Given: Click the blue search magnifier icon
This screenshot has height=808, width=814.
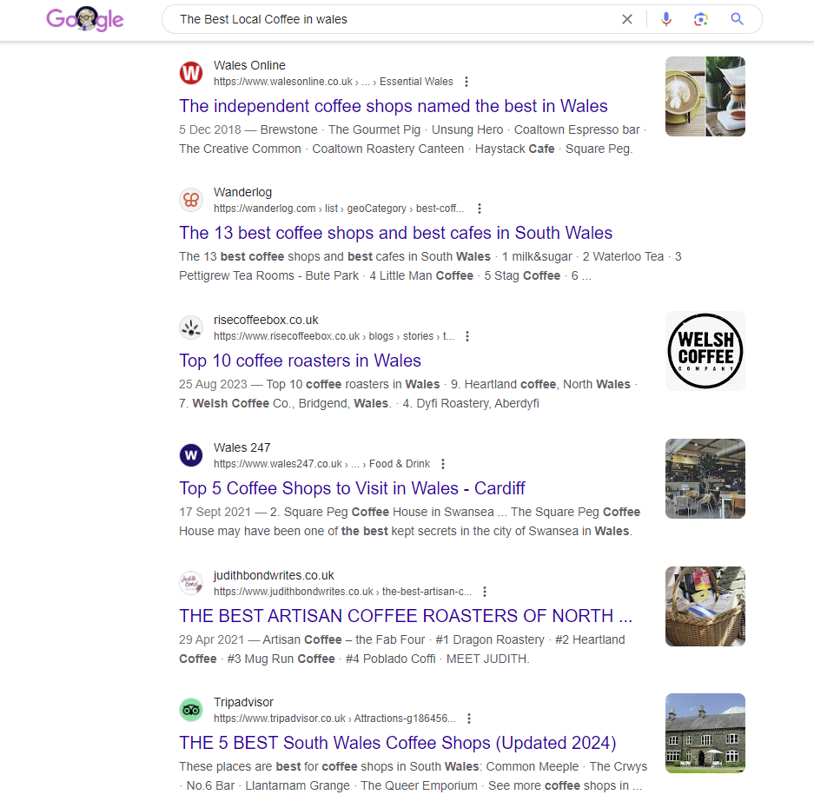Looking at the screenshot, I should pyautogui.click(x=737, y=19).
